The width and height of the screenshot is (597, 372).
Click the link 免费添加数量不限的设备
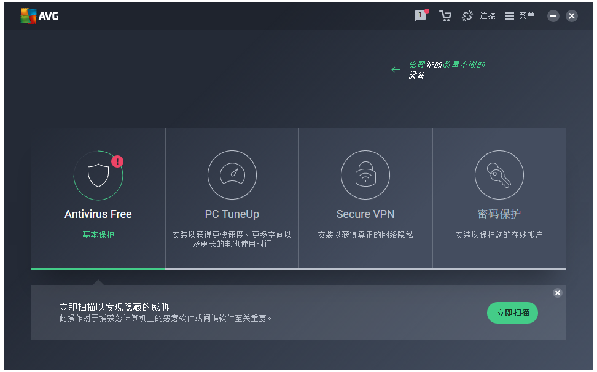[x=447, y=69]
